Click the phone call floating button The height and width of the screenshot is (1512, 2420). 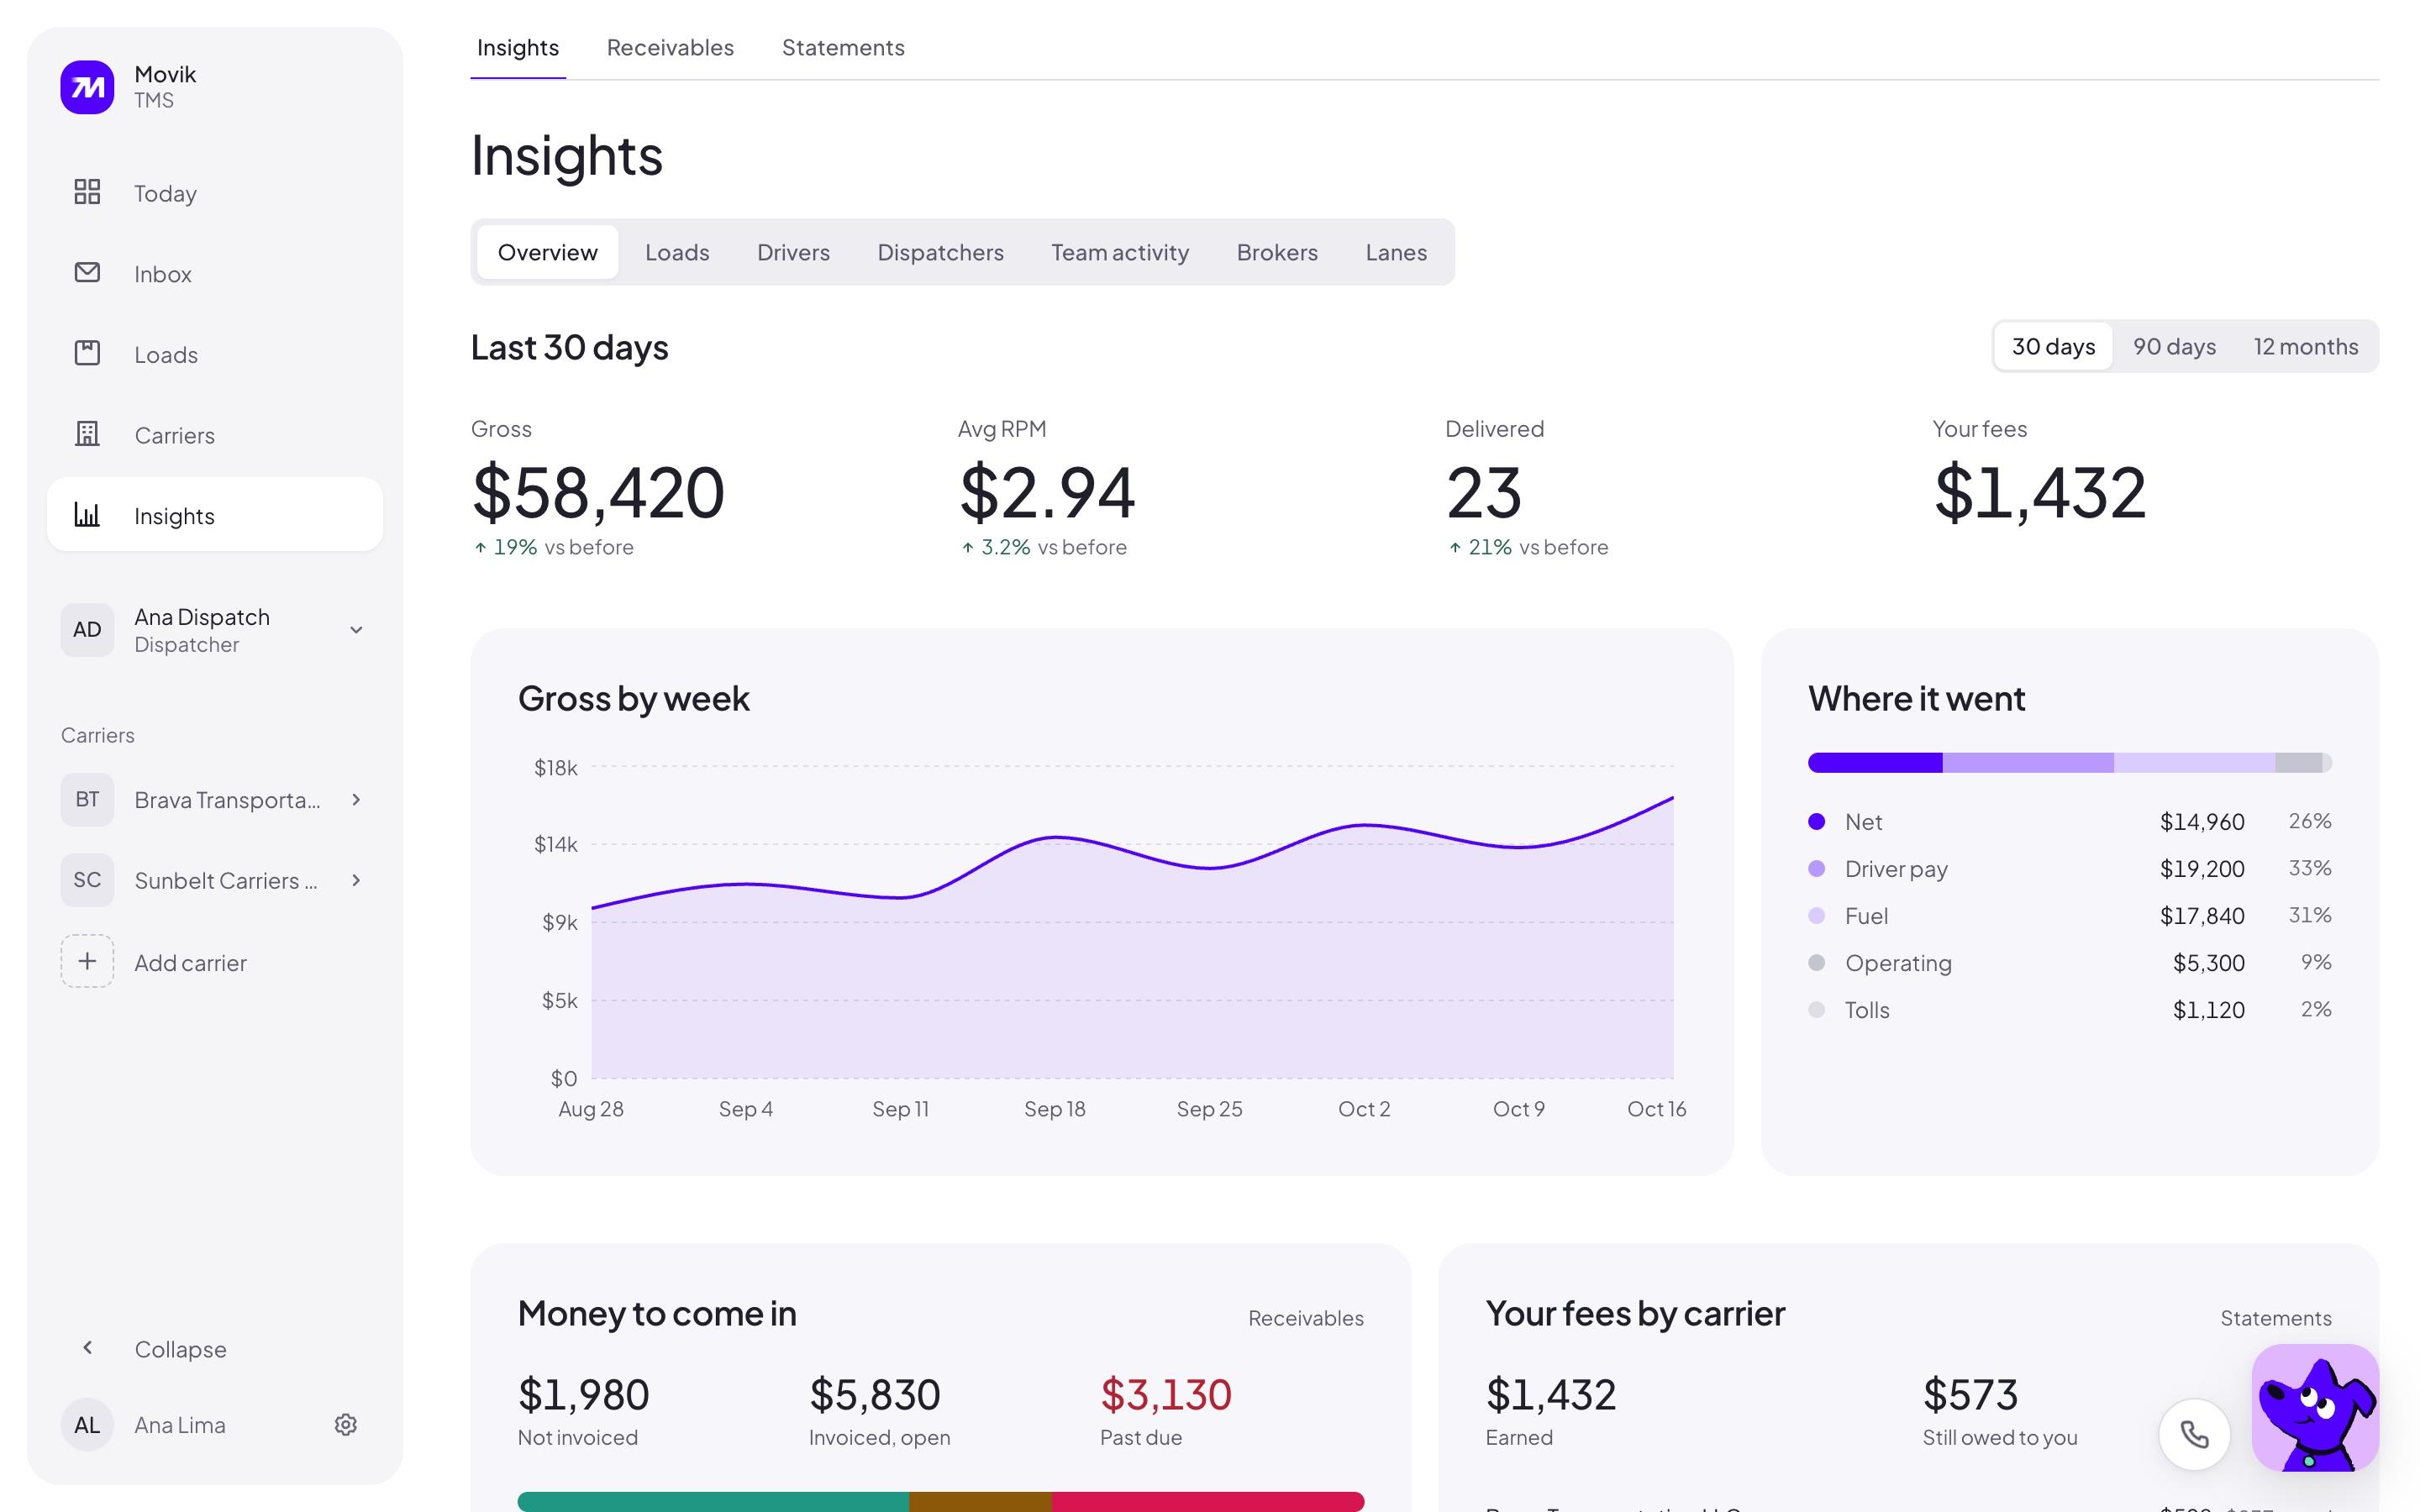pyautogui.click(x=2194, y=1434)
